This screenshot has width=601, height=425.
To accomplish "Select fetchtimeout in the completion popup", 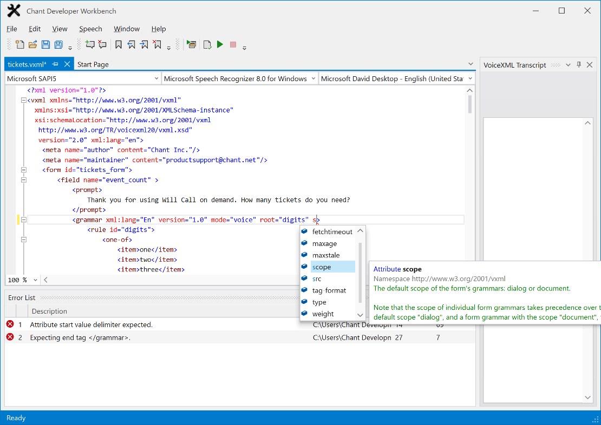I will (x=329, y=231).
